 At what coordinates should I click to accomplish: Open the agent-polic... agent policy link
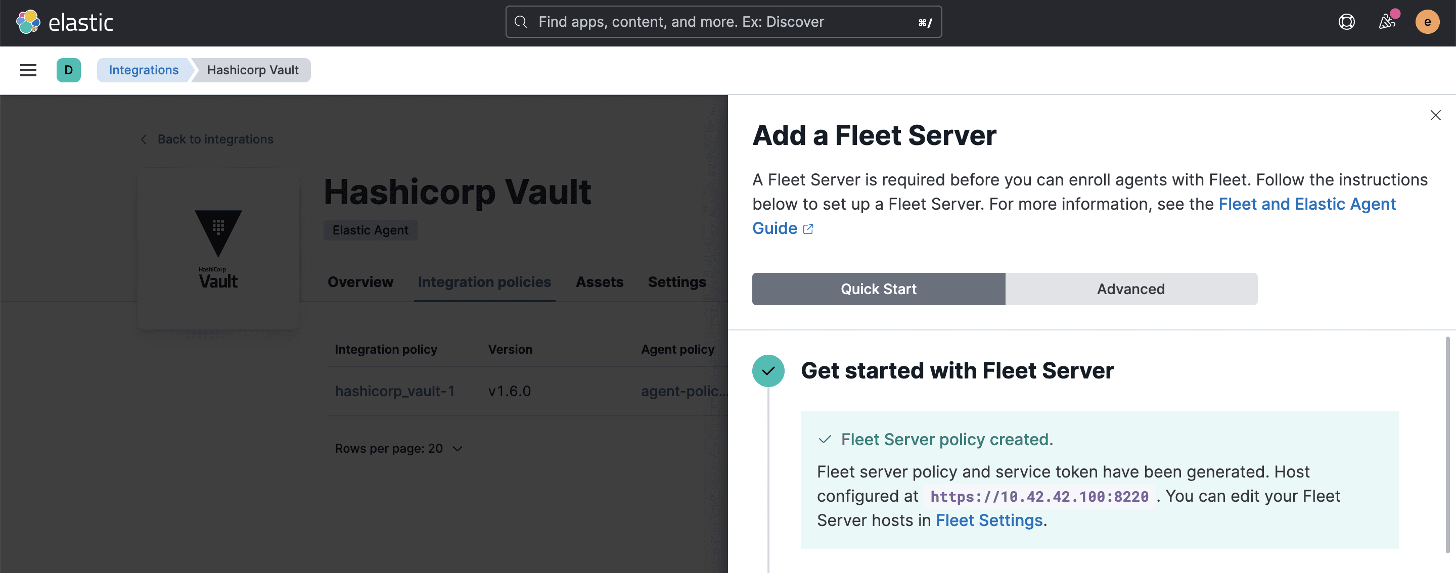(x=684, y=391)
